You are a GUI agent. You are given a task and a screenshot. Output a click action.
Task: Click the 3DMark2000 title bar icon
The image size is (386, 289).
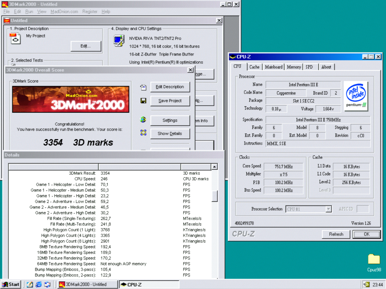point(5,4)
